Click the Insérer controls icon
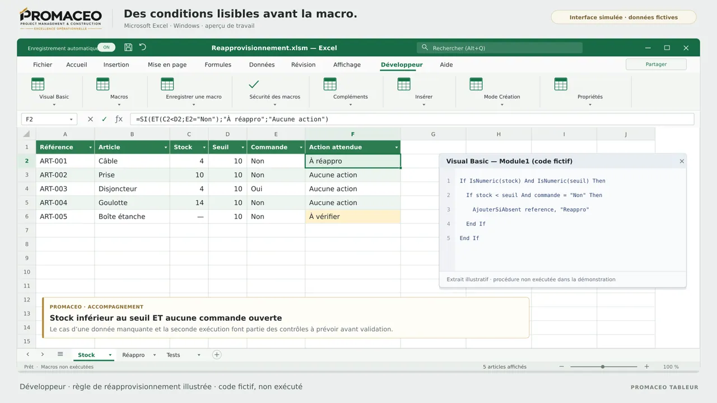Screen dimensions: 717x403 404,84
